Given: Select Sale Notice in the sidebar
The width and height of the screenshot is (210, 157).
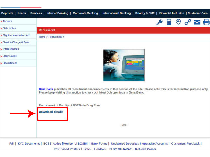Looking at the screenshot, I should click(9, 28).
